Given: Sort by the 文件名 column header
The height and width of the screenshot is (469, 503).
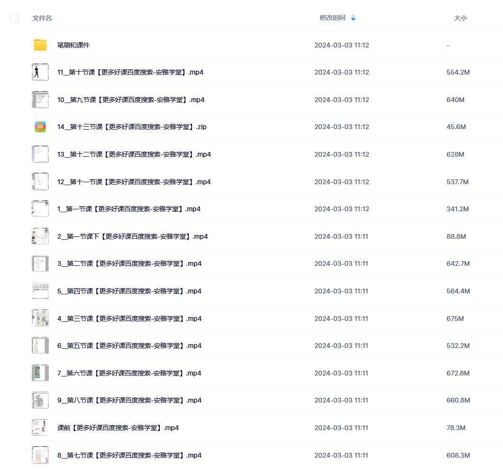Looking at the screenshot, I should 42,18.
